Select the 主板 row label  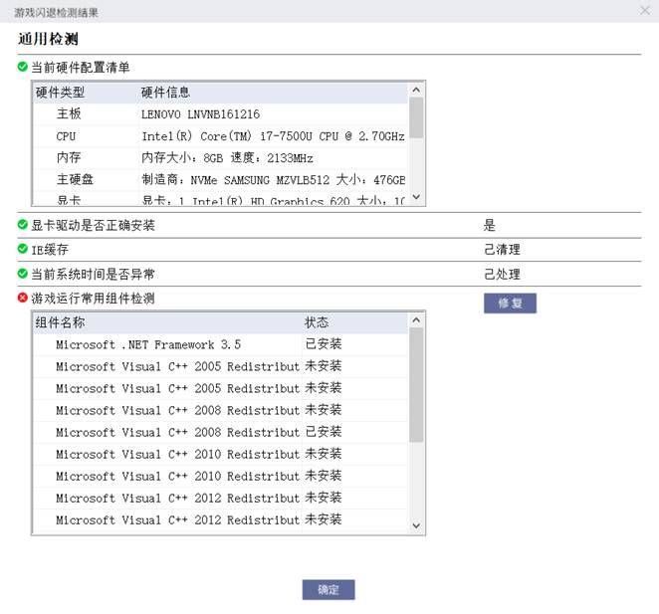[x=69, y=113]
